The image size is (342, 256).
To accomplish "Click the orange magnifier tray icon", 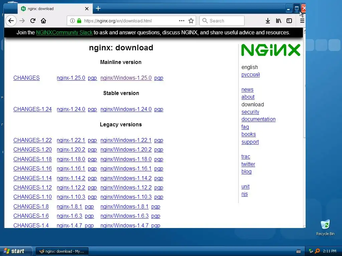I will (317, 251).
